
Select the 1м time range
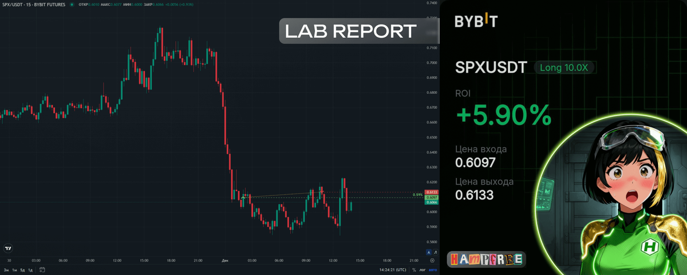pyautogui.click(x=14, y=269)
